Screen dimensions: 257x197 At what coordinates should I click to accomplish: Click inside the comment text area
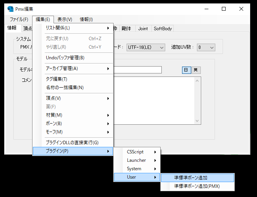(153, 101)
